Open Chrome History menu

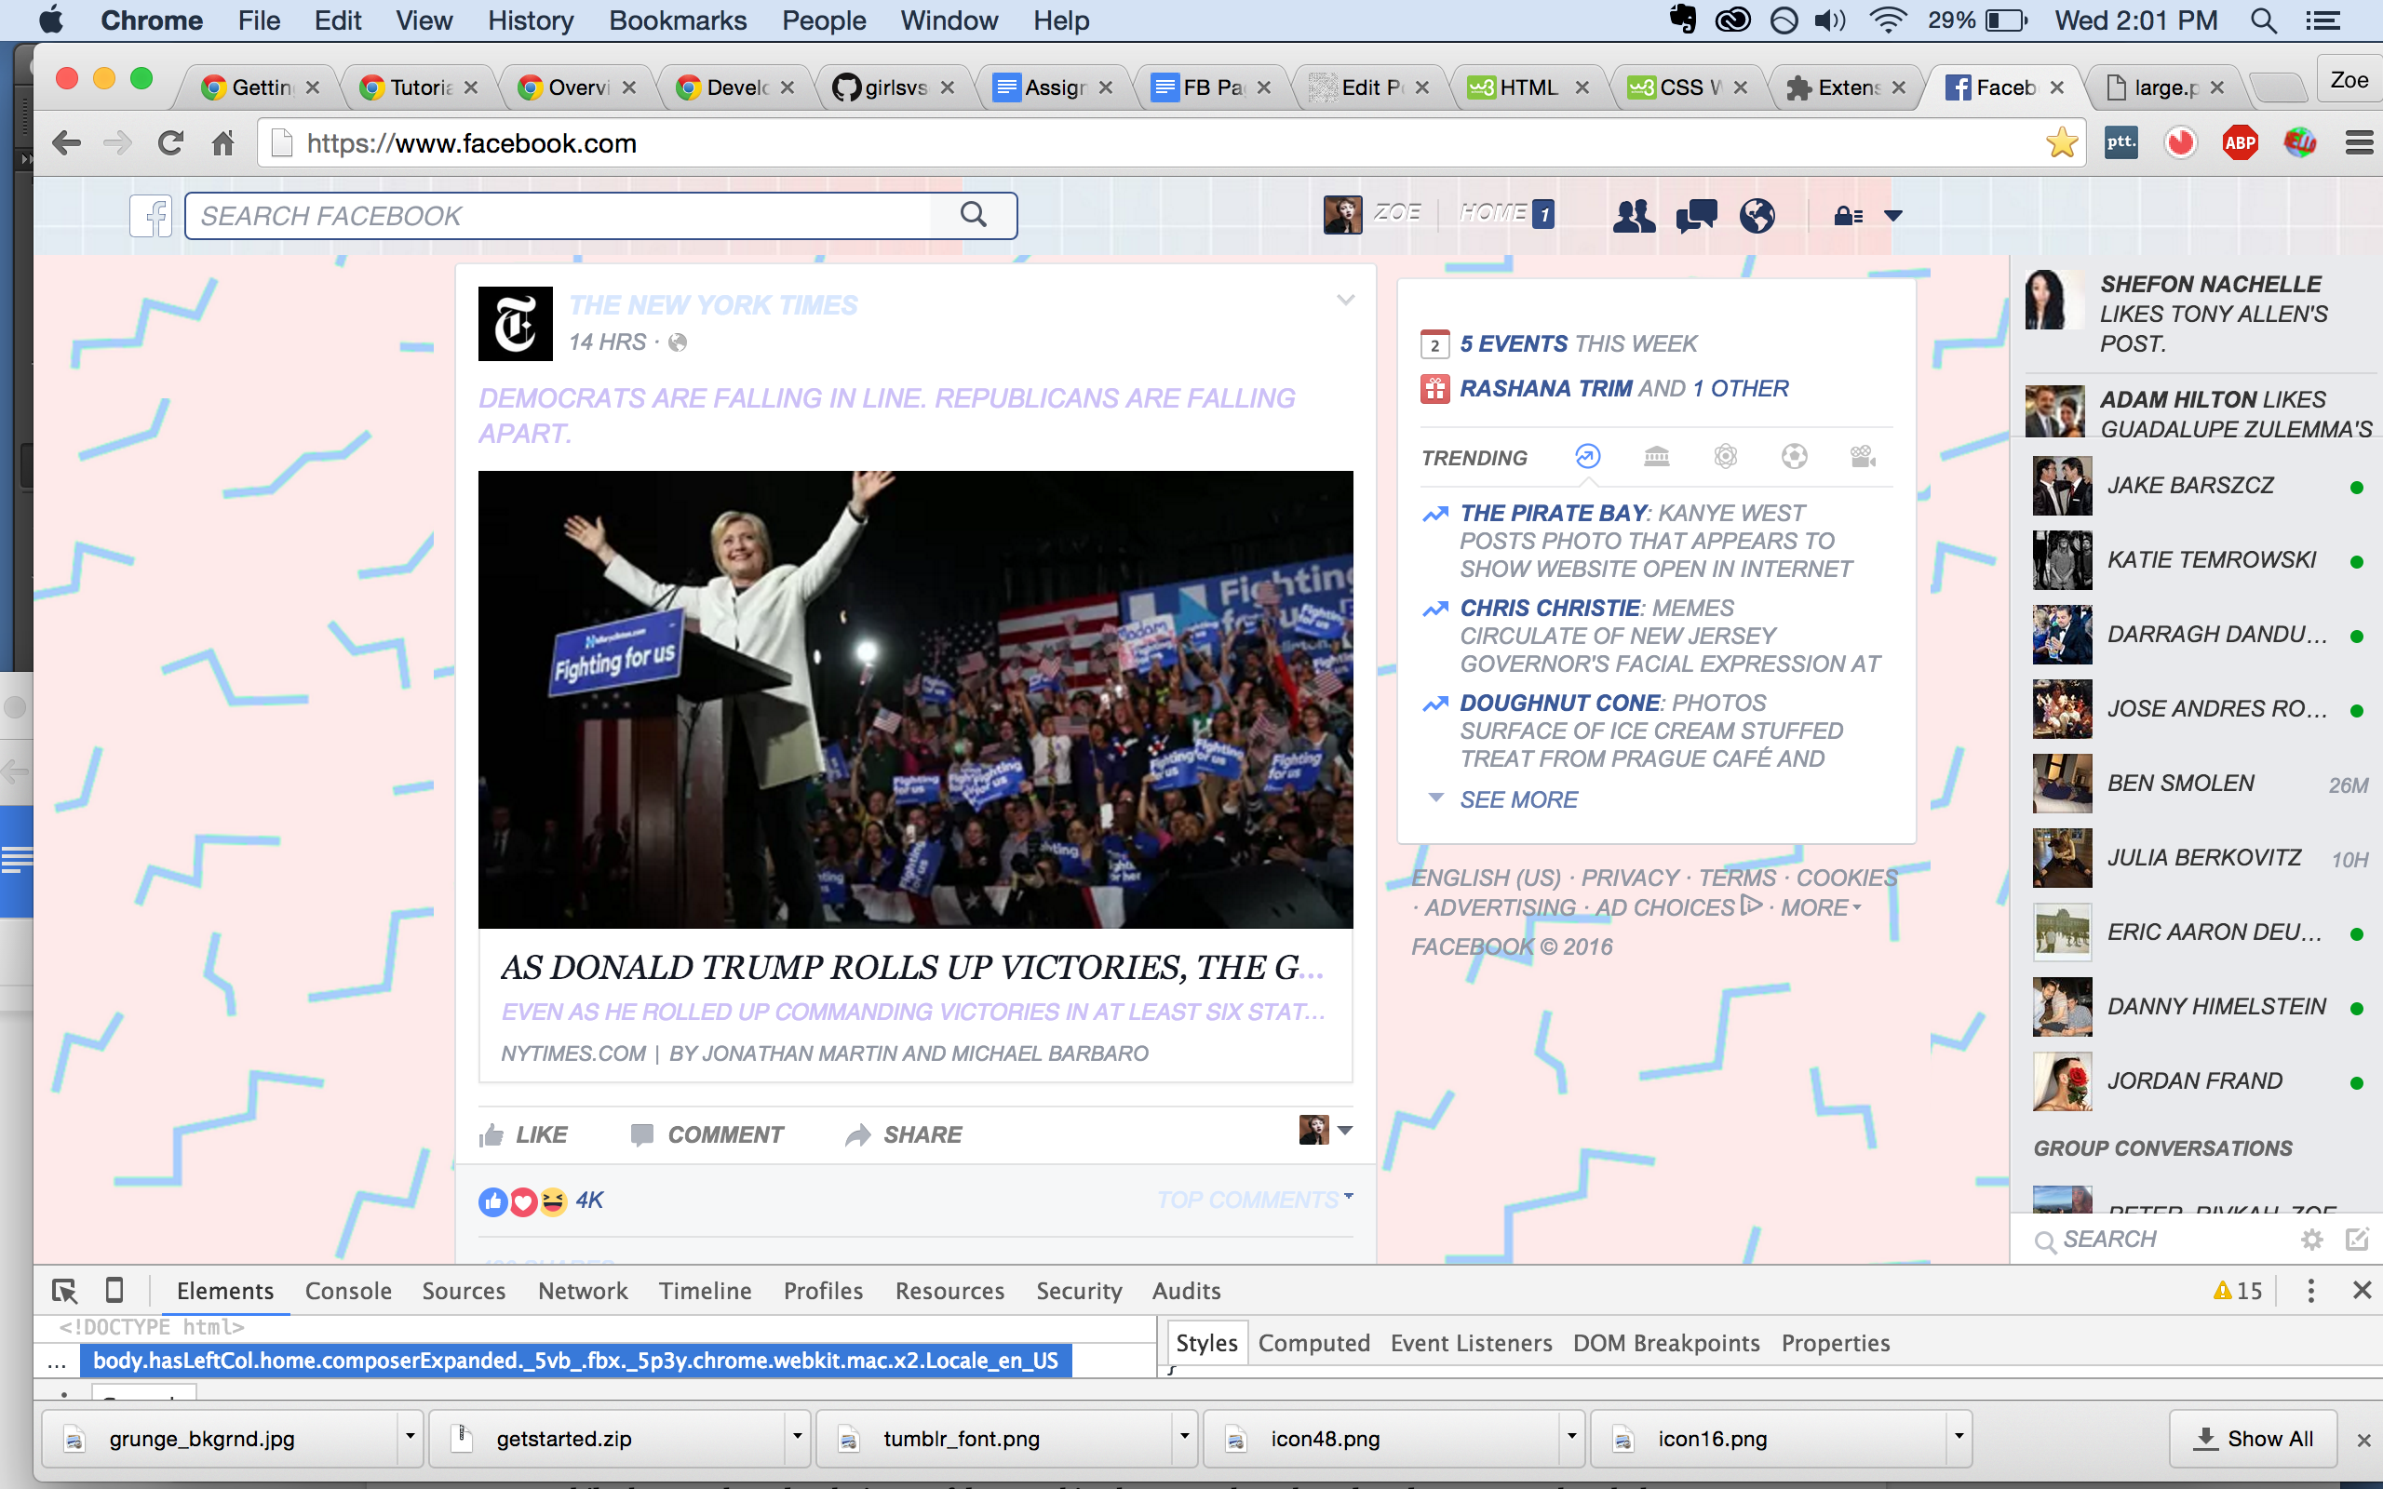[530, 20]
